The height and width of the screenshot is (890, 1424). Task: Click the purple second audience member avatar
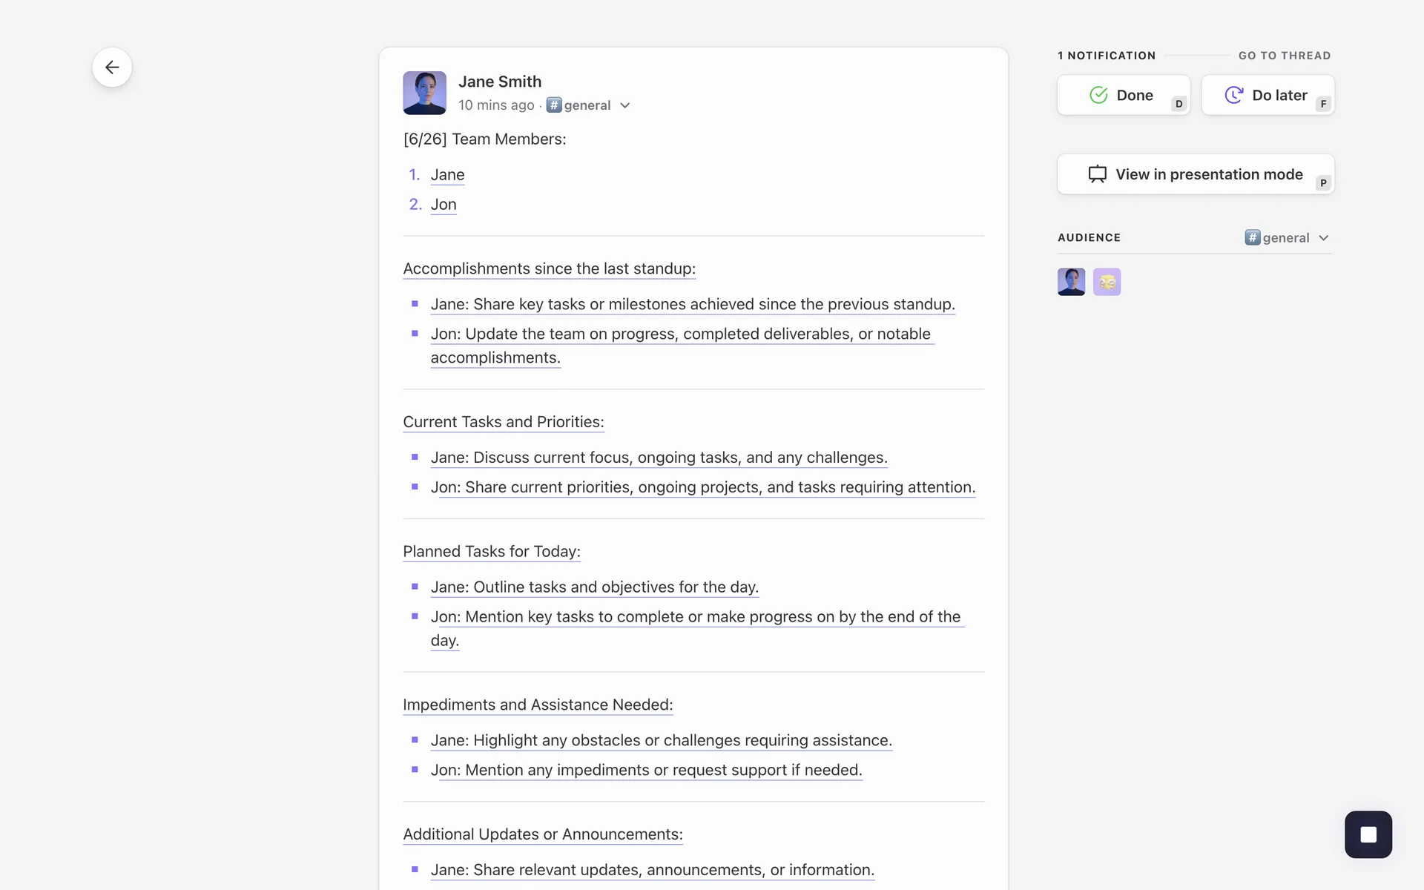pyautogui.click(x=1107, y=282)
